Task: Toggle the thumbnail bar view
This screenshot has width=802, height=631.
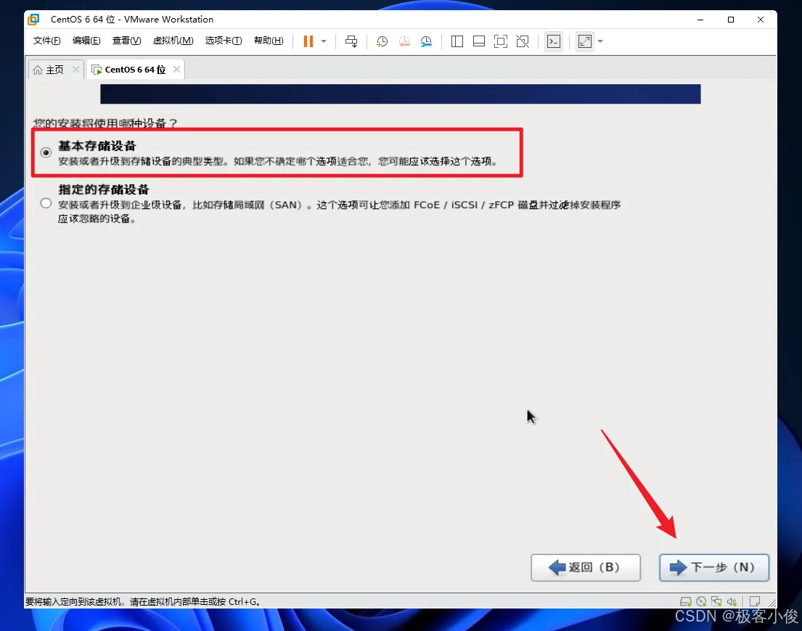Action: tap(479, 41)
